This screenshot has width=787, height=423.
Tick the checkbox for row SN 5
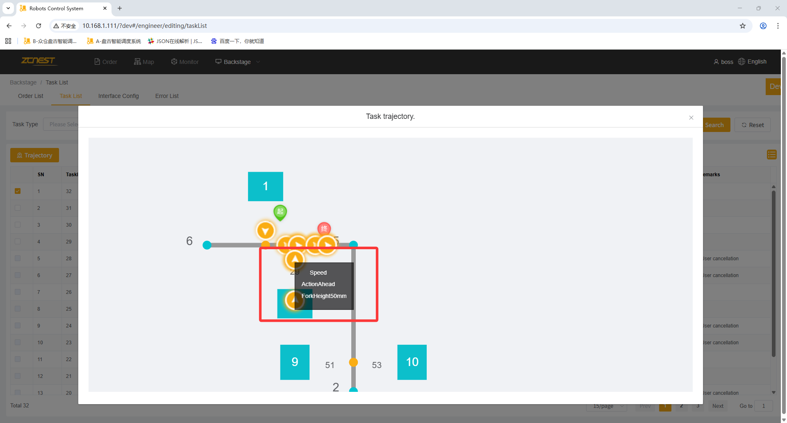18,258
